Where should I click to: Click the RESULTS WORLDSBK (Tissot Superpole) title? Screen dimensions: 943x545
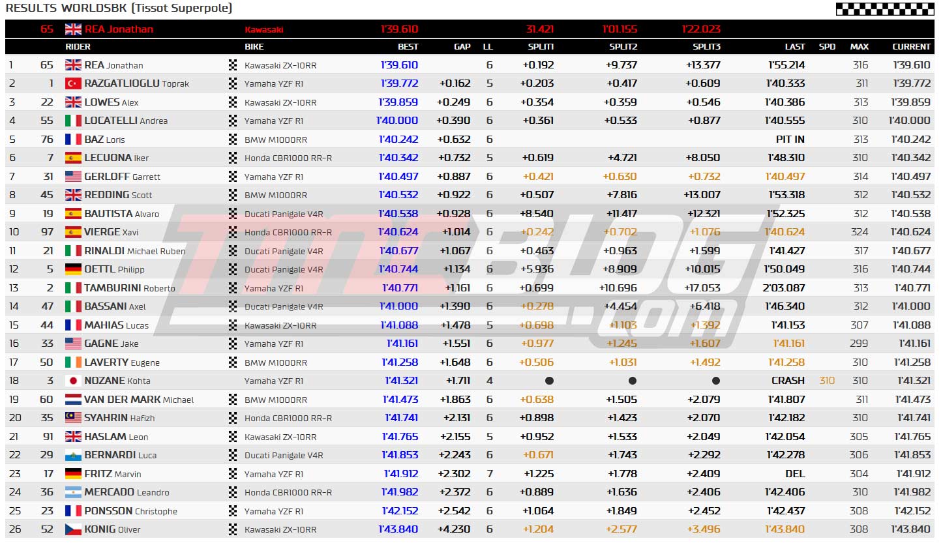click(x=119, y=8)
